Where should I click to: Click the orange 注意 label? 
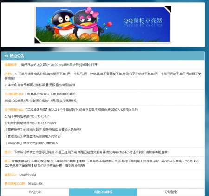pyautogui.click(x=8, y=74)
